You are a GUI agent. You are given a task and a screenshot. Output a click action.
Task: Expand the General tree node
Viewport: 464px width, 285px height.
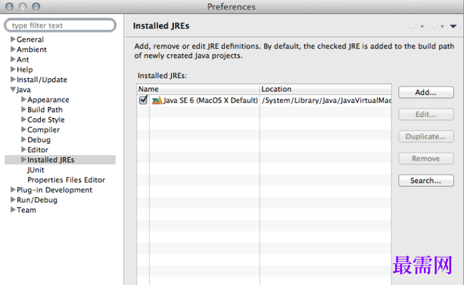pyautogui.click(x=13, y=39)
